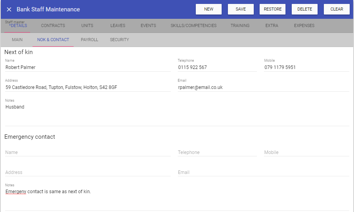Open the SKILLS/COMPETENCIES tab
The image size is (354, 212).
pos(193,26)
